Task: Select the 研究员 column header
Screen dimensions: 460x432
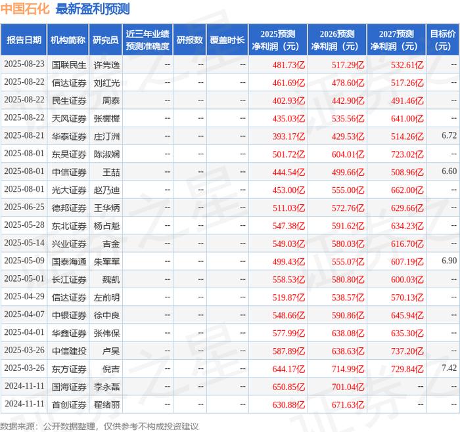Action: click(x=106, y=40)
